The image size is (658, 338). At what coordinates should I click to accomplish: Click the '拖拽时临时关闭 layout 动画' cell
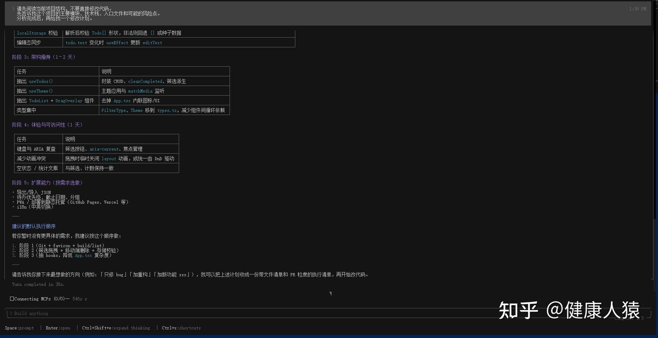[121, 158]
